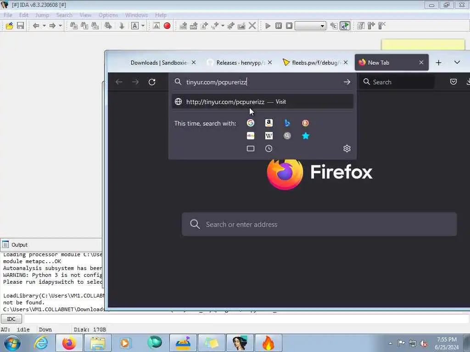This screenshot has width=470, height=352.
Task: Open the jump forward history dropdown
Action: click(x=60, y=26)
